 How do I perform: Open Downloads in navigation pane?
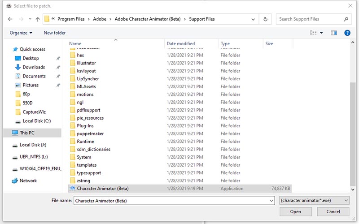[34, 67]
